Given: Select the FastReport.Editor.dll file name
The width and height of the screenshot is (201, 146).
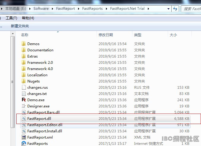Looking at the screenshot, I should 45,125.
